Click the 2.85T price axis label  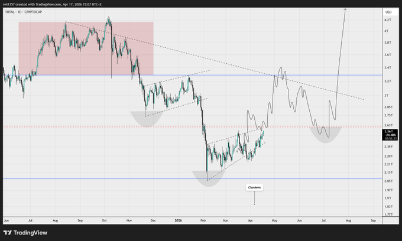pyautogui.click(x=388, y=107)
